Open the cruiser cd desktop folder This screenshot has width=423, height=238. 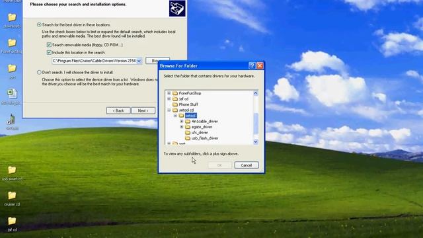coord(12,196)
